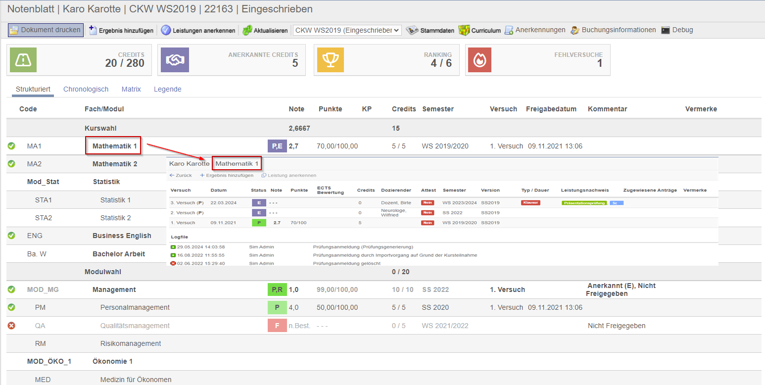
Task: Click the Curriculum toolbar icon
Action: click(464, 30)
